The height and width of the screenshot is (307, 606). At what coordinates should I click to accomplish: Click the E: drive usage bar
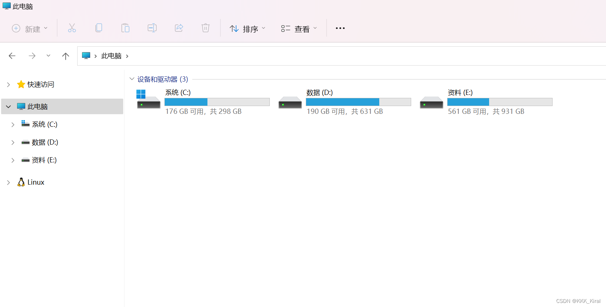point(500,102)
